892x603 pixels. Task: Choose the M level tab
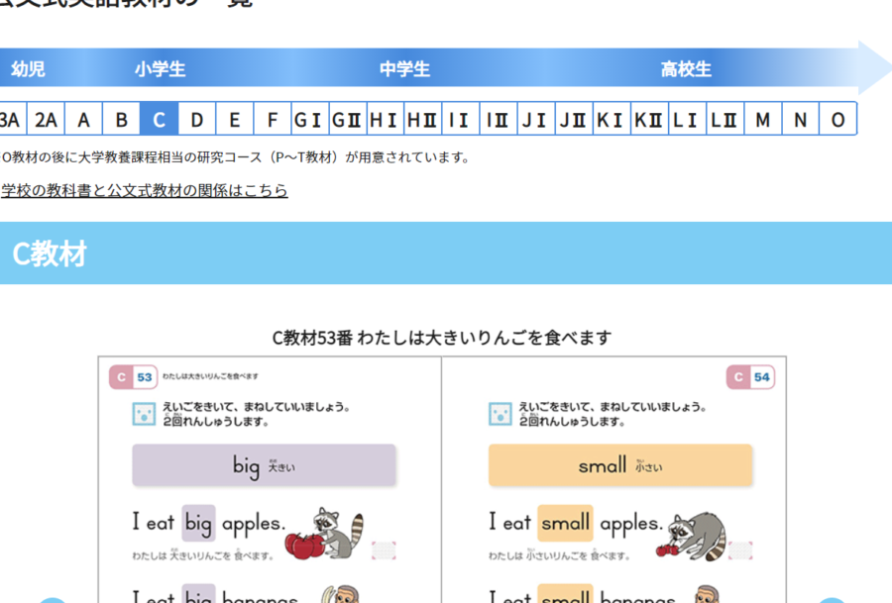[x=762, y=120]
